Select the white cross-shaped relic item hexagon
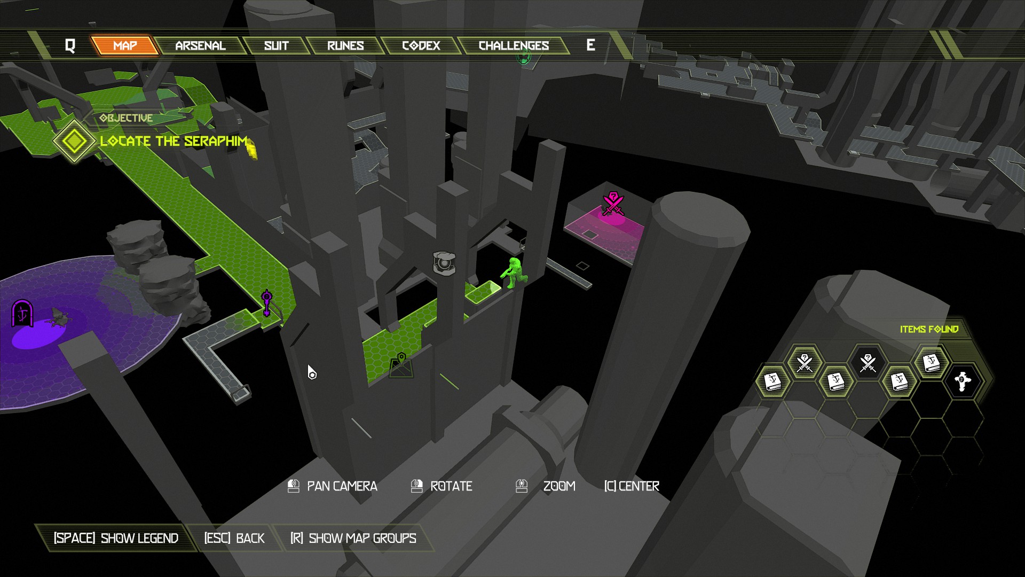The height and width of the screenshot is (577, 1025). point(962,381)
